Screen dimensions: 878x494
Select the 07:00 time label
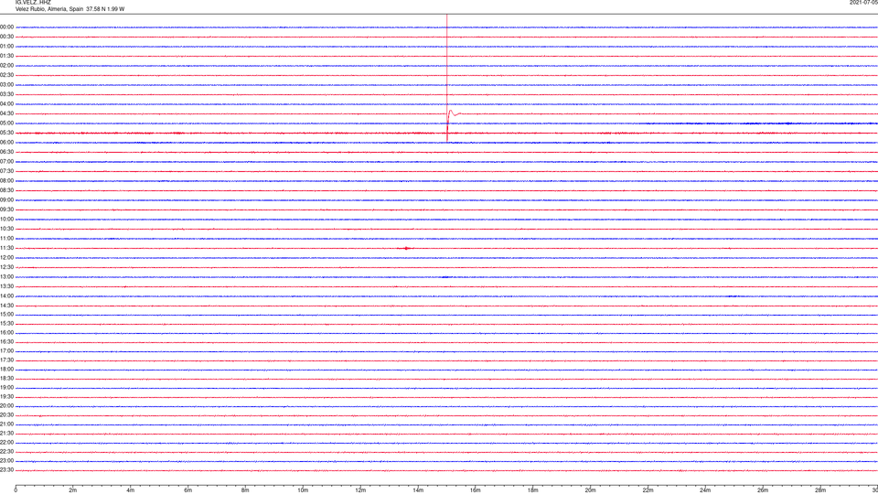click(6, 162)
